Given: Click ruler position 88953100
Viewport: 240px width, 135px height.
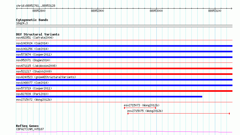Looking at the screenshot, I should [x=215, y=11].
